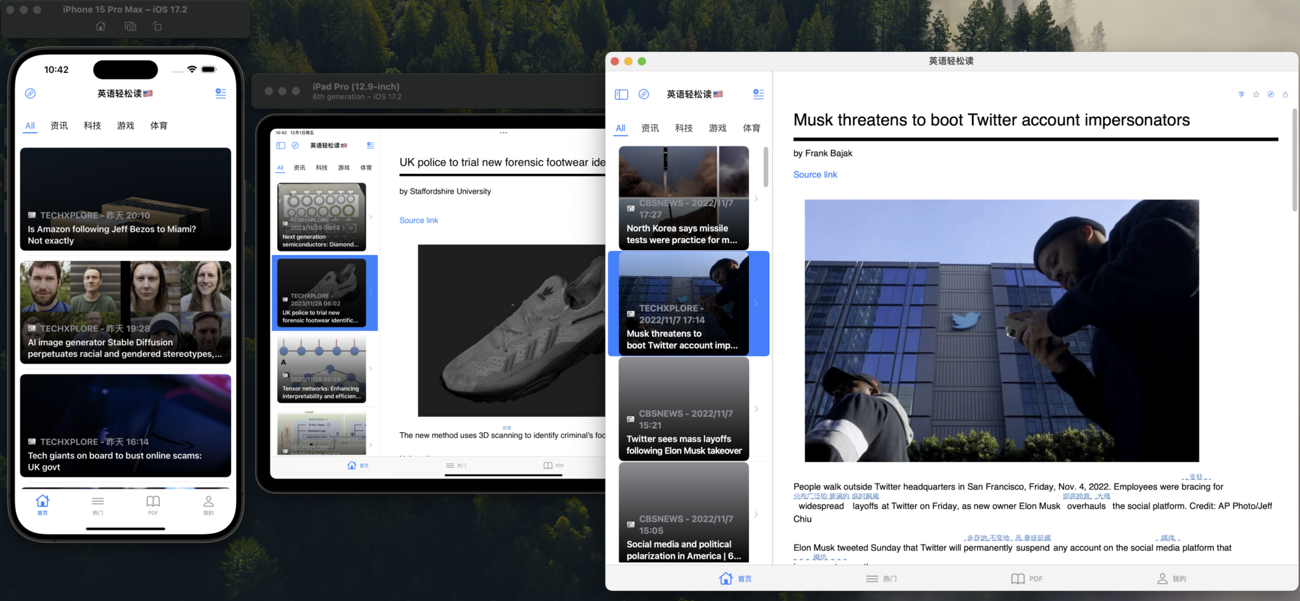Open article in Safari via compass icon

coord(1271,95)
